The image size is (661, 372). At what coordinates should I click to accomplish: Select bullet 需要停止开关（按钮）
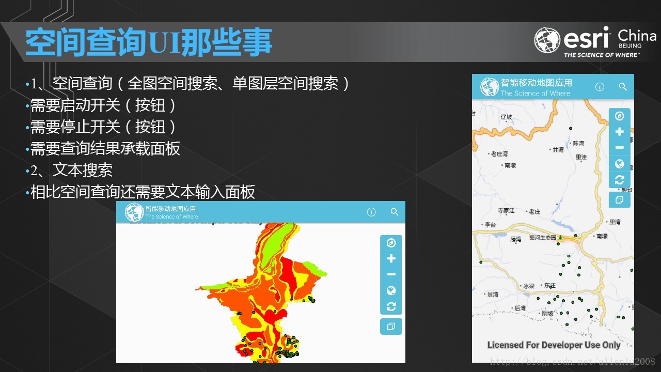click(103, 127)
